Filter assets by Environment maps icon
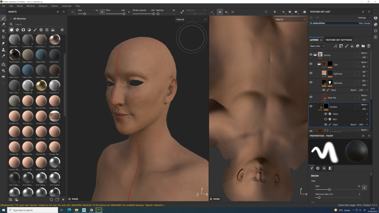This screenshot has height=213, width=379. [x=53, y=30]
